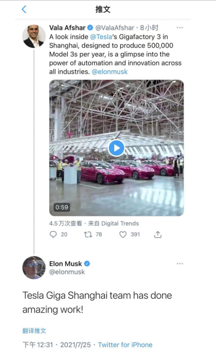The image size is (216, 354).
Task: Click the @ValaAfshar handle
Action: coord(115,28)
